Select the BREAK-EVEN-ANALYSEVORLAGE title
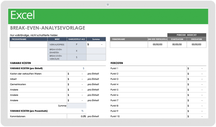The height and width of the screenshot is (127, 216). (x=48, y=28)
